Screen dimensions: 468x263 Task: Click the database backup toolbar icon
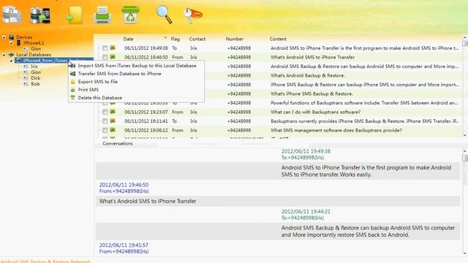pos(12,15)
